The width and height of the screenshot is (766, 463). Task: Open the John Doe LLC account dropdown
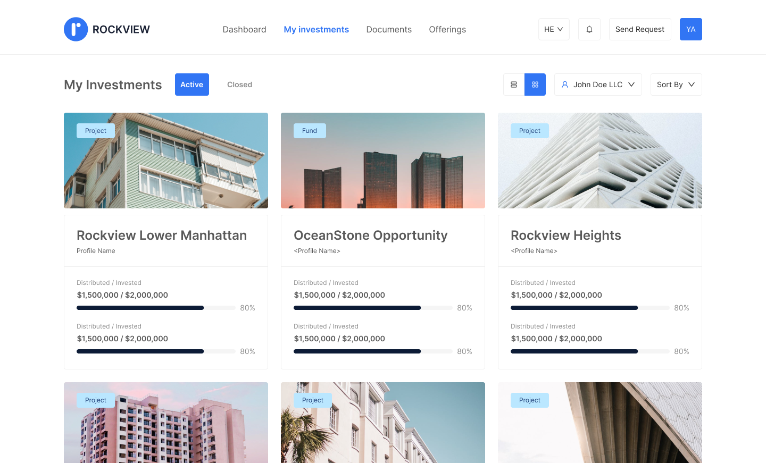598,84
